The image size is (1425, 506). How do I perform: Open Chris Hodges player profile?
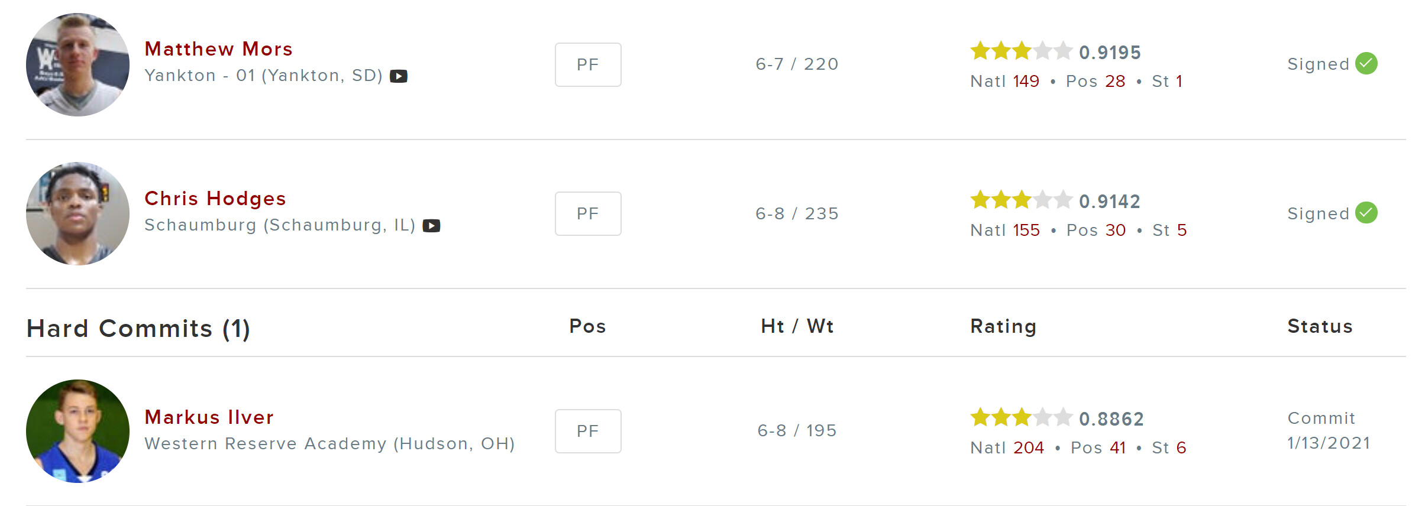[215, 199]
